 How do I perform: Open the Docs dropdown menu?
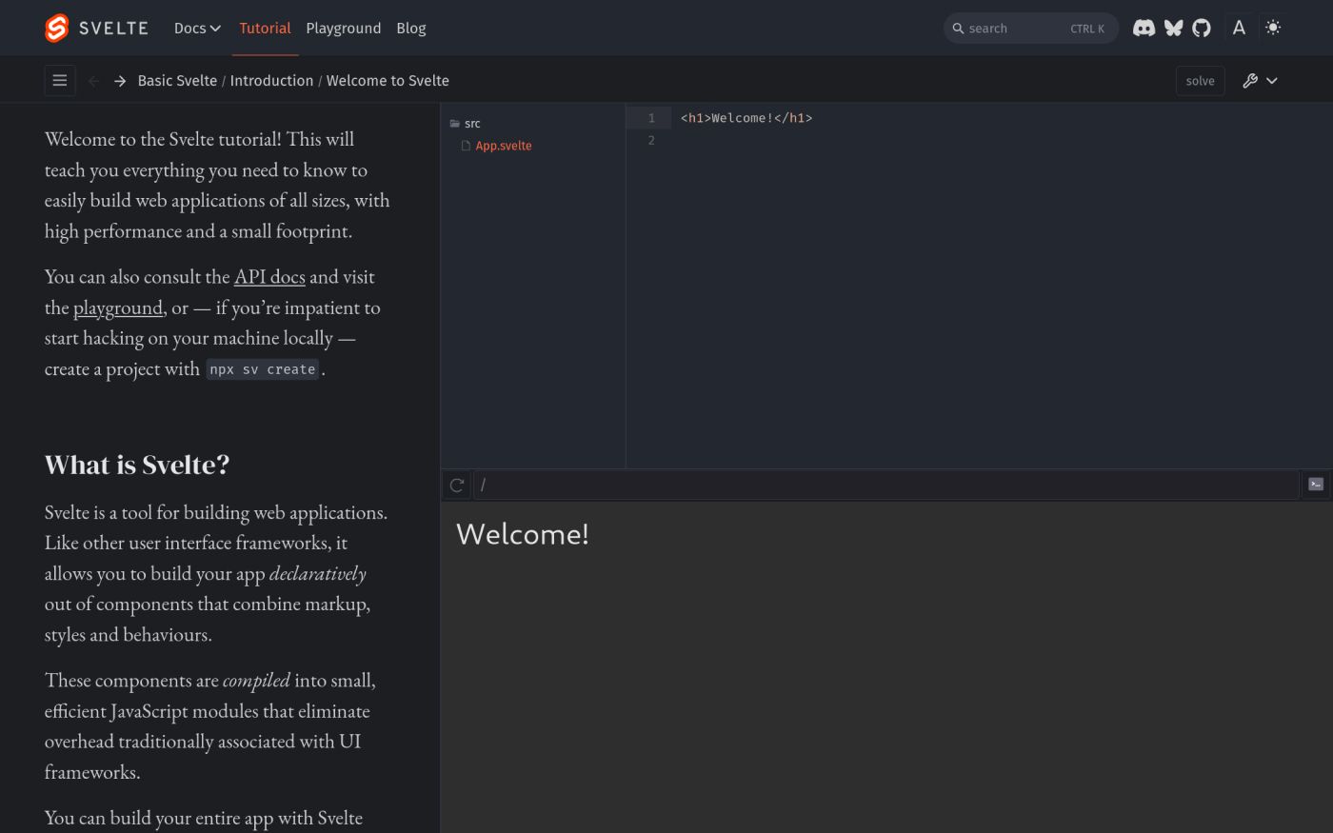[197, 29]
